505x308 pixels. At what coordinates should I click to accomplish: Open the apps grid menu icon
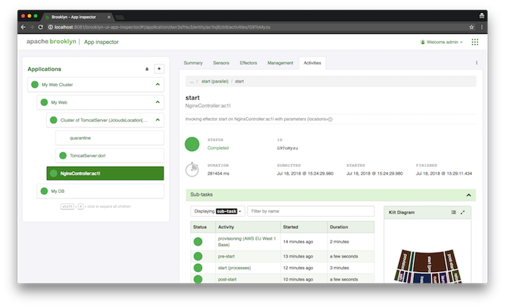475,42
